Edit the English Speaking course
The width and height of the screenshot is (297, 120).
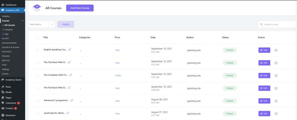[264, 50]
